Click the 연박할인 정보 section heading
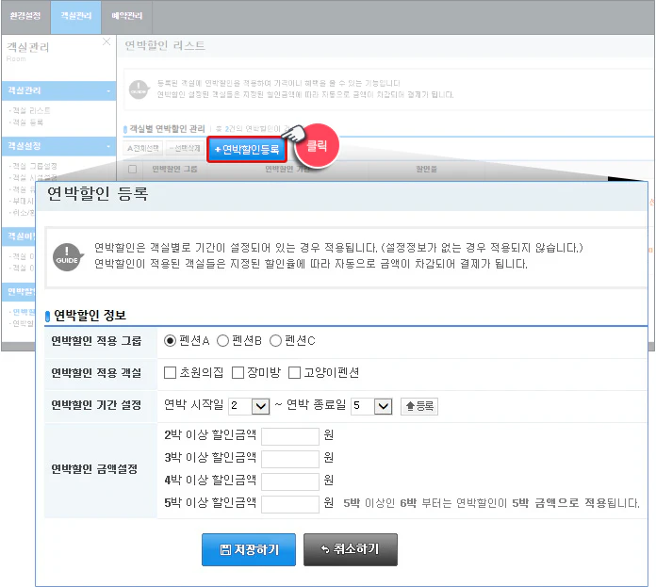 click(90, 316)
